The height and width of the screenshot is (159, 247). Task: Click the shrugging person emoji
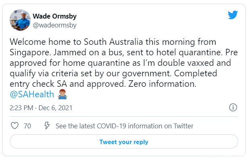click(62, 94)
